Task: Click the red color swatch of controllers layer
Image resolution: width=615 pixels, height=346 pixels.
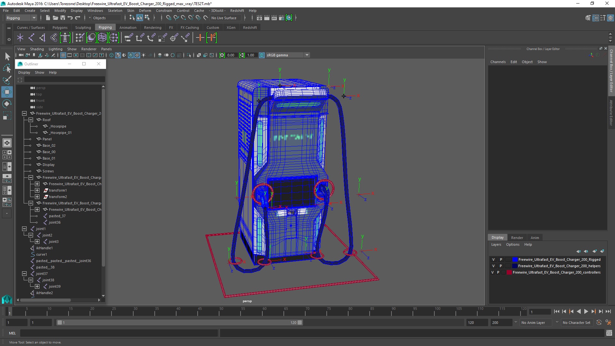Action: pos(509,272)
